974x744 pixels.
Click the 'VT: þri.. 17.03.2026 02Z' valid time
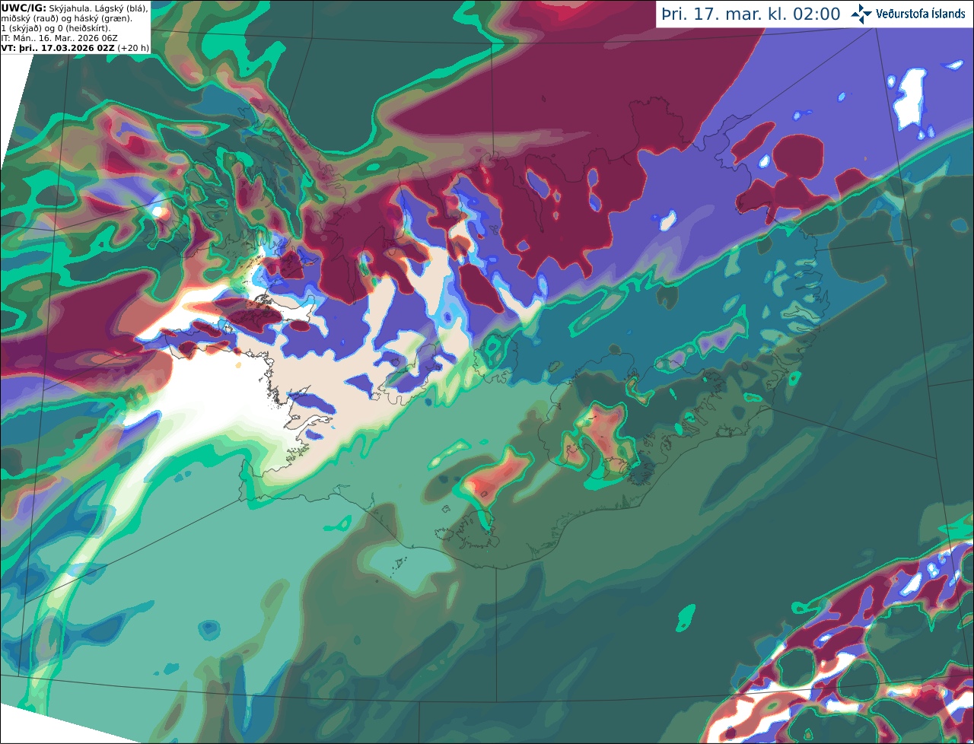tap(58, 47)
